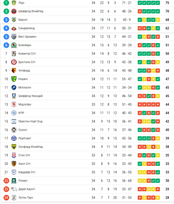Click the Watford (Уотфорд) crest icon

click(x=14, y=71)
